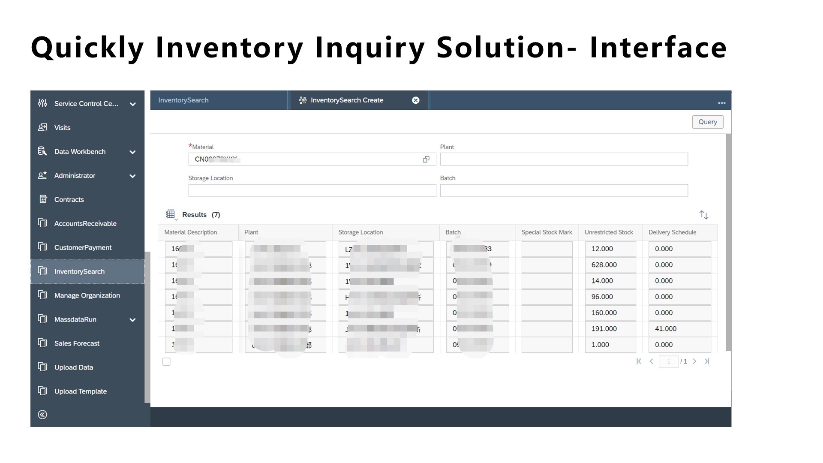Click the vertical scrollbar on right
Viewport: 823px width, 463px height.
click(728, 242)
